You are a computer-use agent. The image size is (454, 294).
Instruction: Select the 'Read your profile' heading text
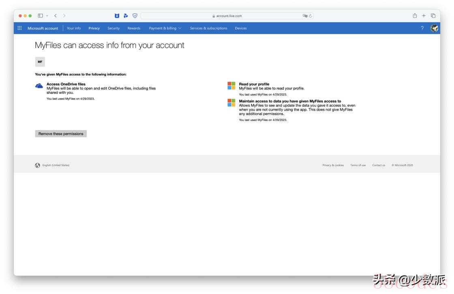click(254, 84)
